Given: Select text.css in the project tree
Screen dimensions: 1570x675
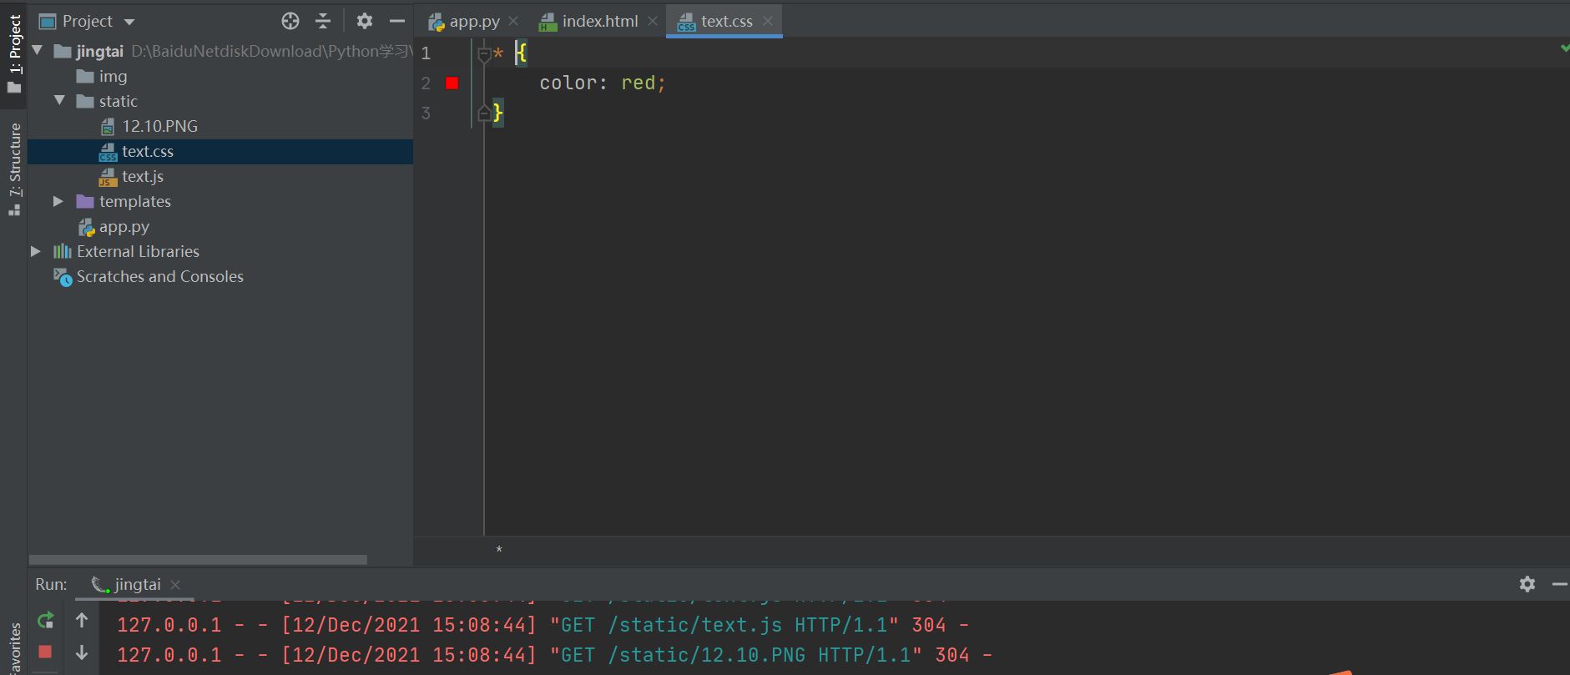Looking at the screenshot, I should 220,151.
